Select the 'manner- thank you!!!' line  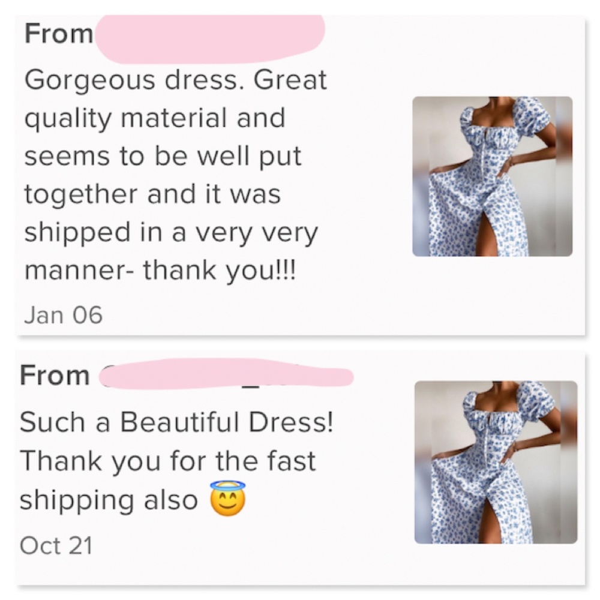coord(160,271)
